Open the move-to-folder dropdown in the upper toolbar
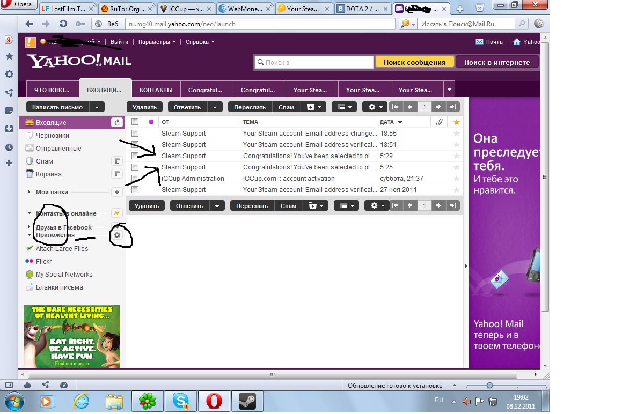644x414 pixels. tap(314, 107)
